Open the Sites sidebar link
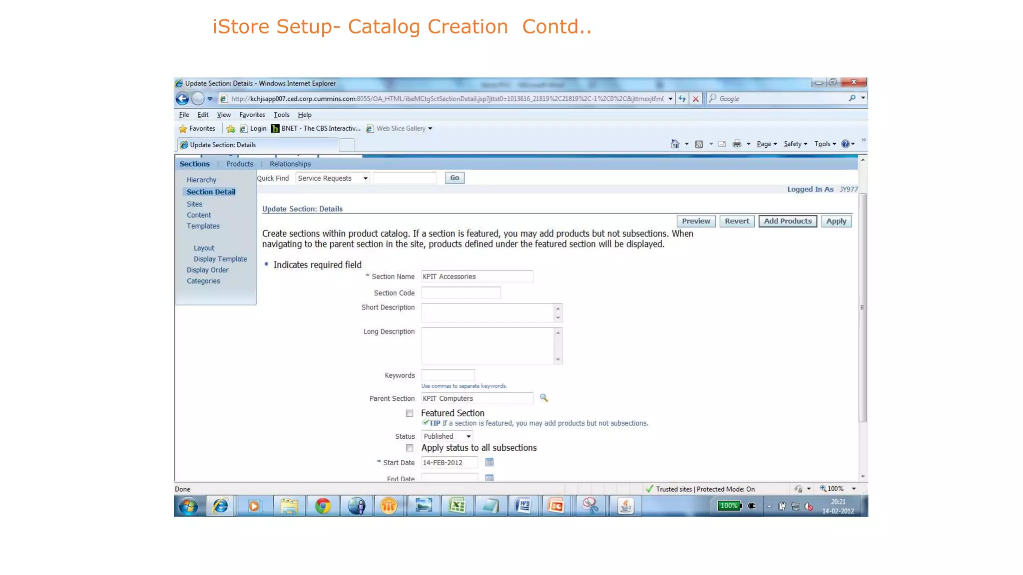Screen dimensions: 1023x575 click(x=194, y=204)
